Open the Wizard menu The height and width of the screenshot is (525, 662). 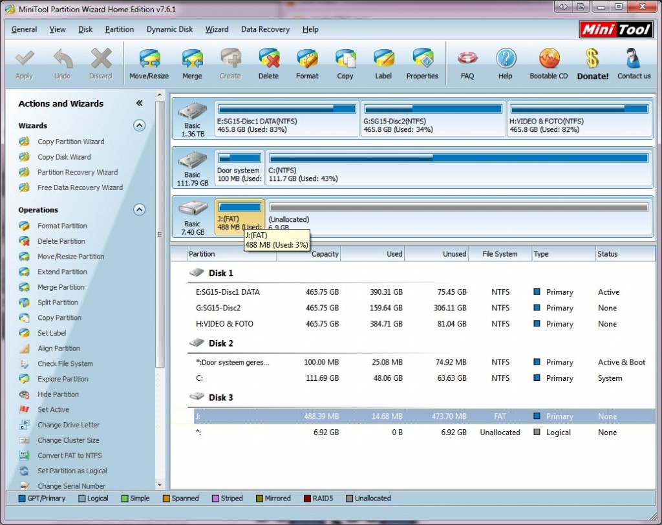coord(217,29)
